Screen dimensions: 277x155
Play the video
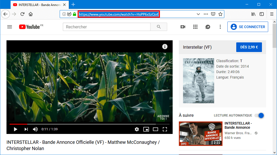pos(16,129)
